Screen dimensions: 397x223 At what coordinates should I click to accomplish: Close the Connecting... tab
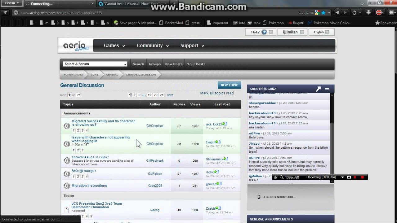point(92,4)
